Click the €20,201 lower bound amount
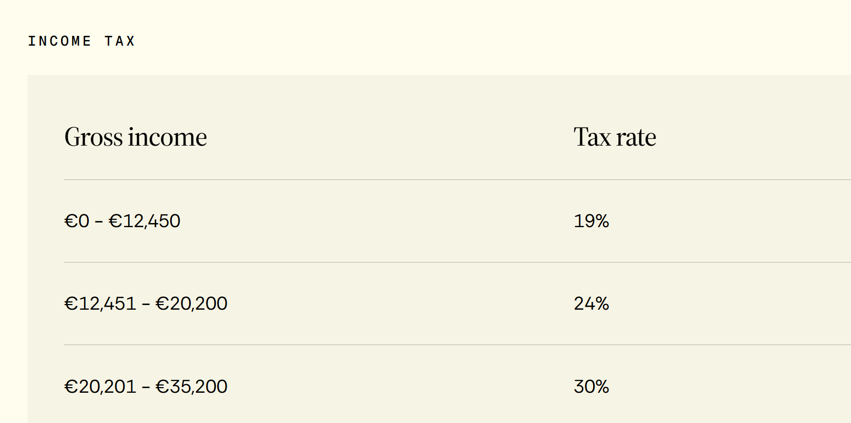The width and height of the screenshot is (851, 423). point(100,387)
